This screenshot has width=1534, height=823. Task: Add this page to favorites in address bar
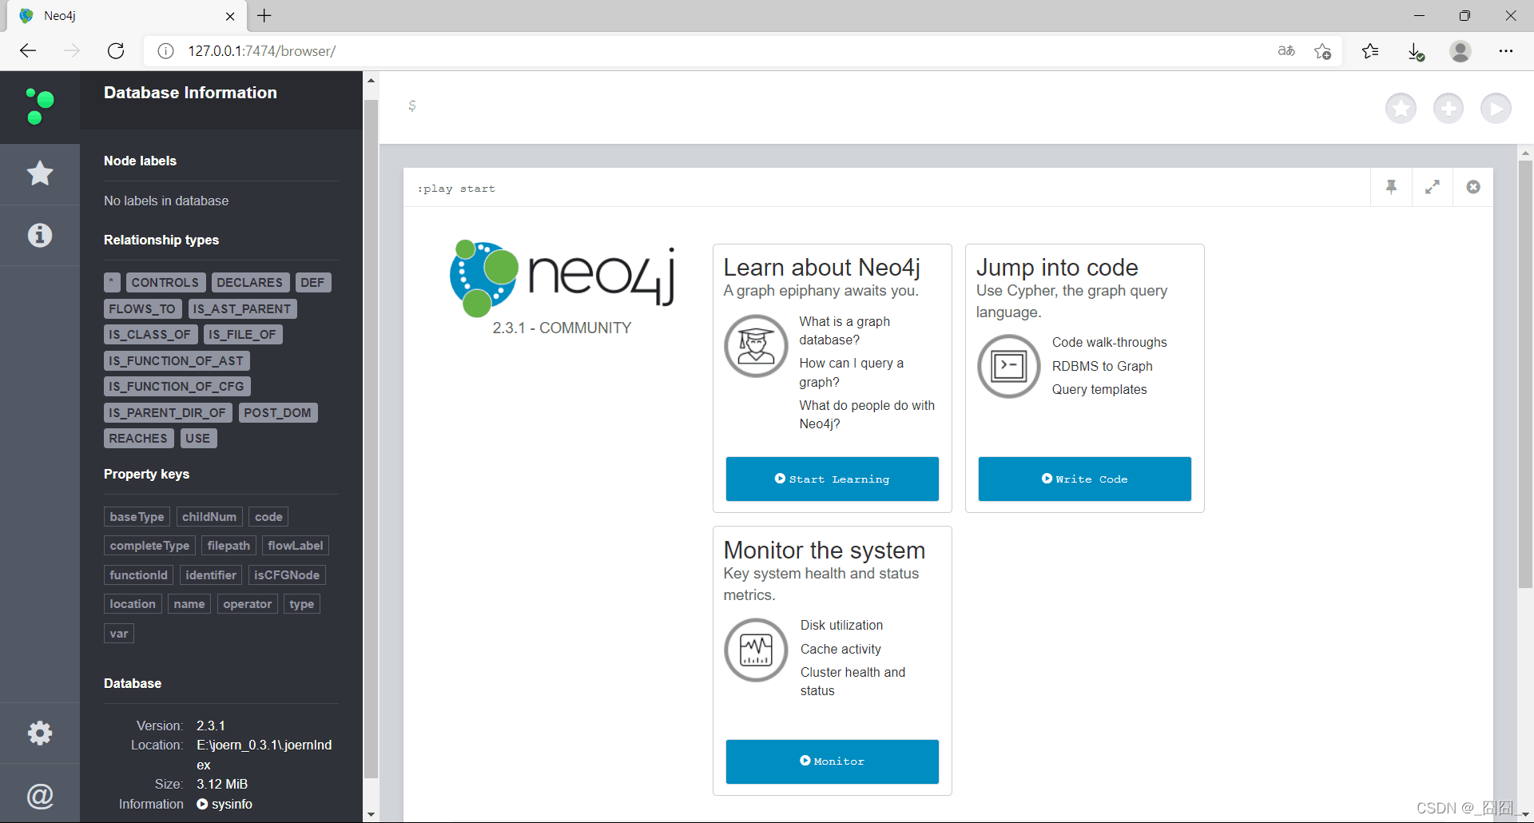tap(1322, 51)
